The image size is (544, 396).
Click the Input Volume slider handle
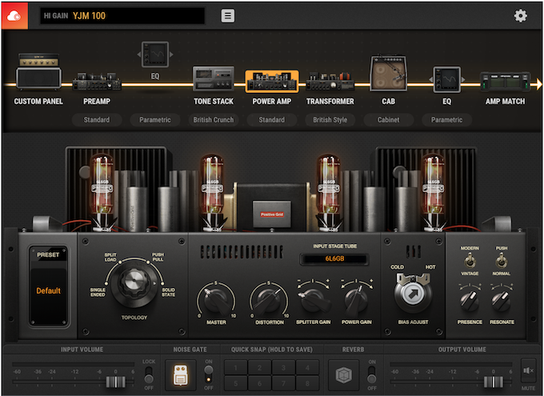[115, 382]
